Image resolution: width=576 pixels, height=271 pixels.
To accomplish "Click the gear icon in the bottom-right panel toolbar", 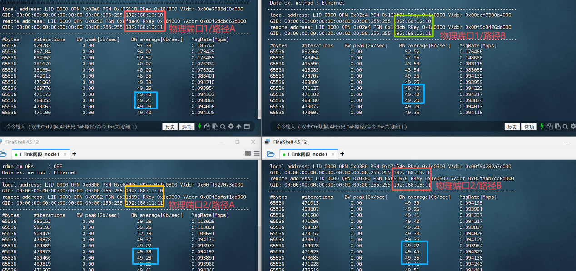I will tap(573, 127).
